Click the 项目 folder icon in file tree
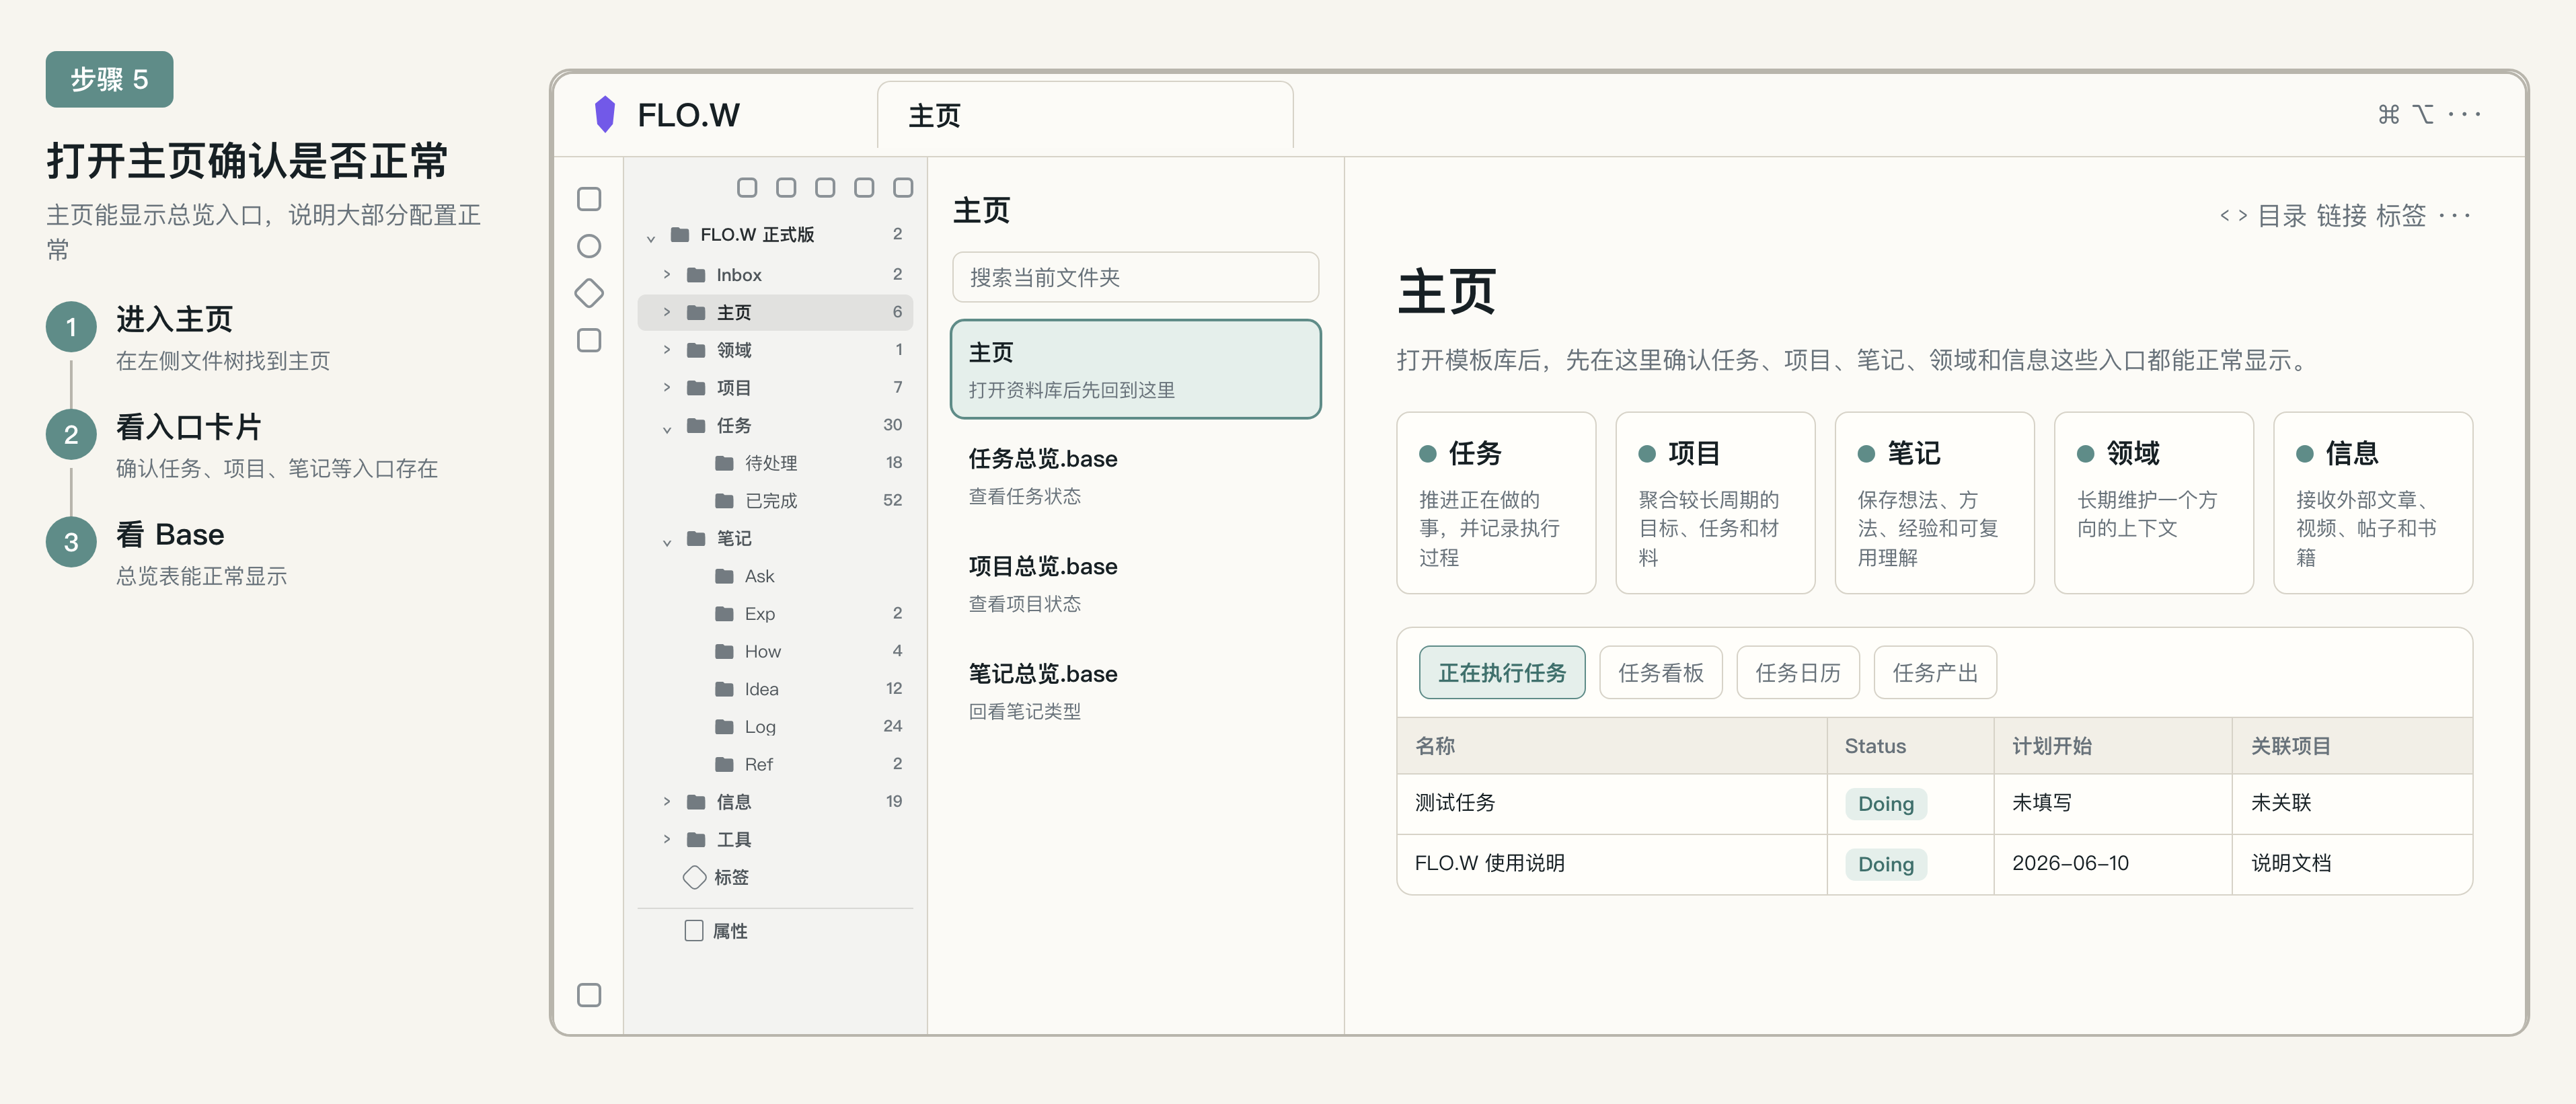Screen dimensions: 2576x1104 pos(696,387)
